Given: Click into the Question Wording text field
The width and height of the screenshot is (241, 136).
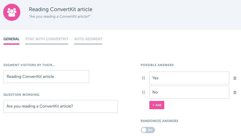Looking at the screenshot, I should point(61,106).
